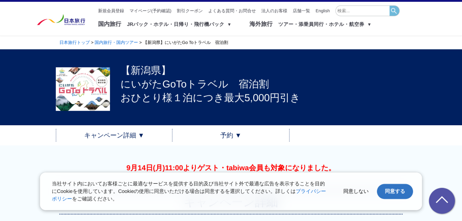Click the Nippon Travel Agency logo
462x221 pixels.
click(x=61, y=20)
